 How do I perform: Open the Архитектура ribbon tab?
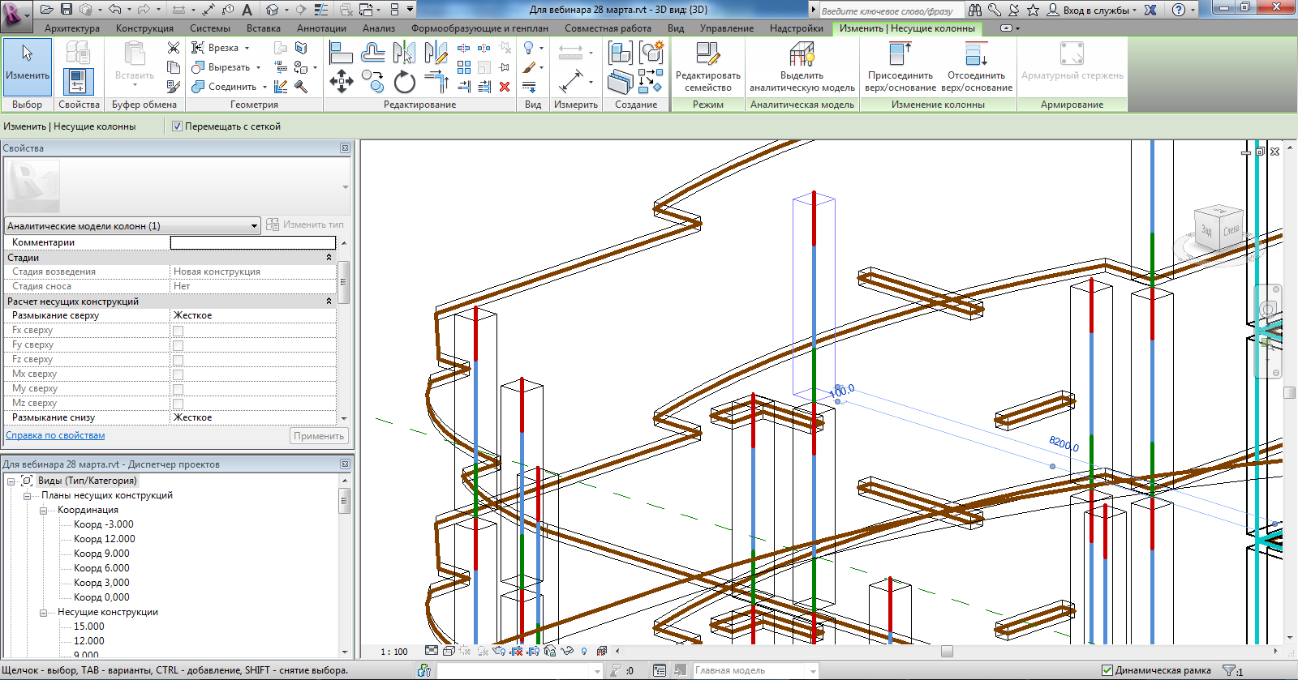(x=72, y=28)
